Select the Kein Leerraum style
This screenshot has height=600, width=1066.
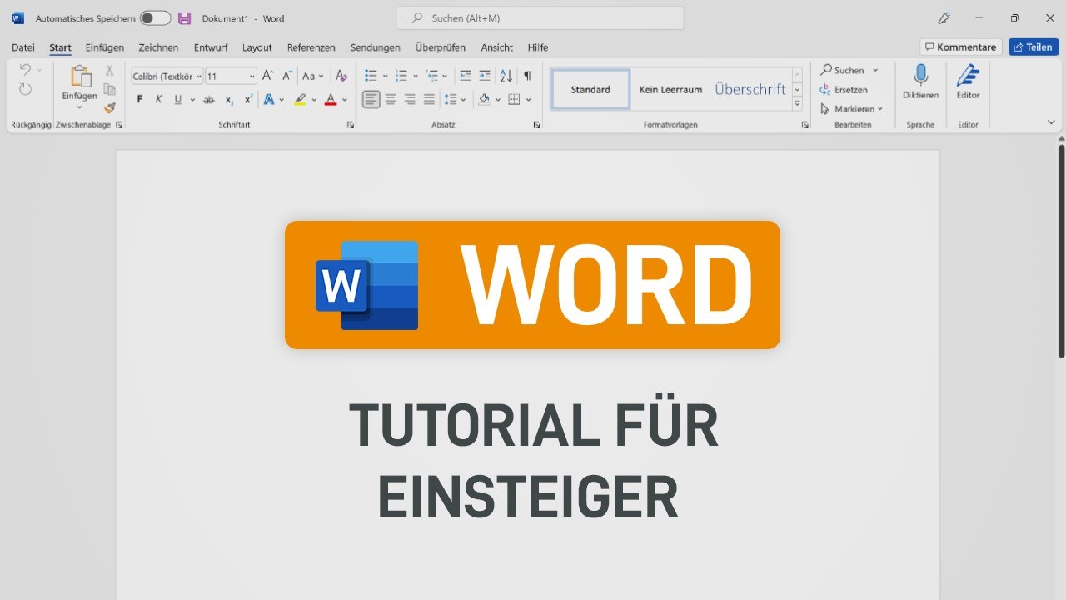point(670,89)
